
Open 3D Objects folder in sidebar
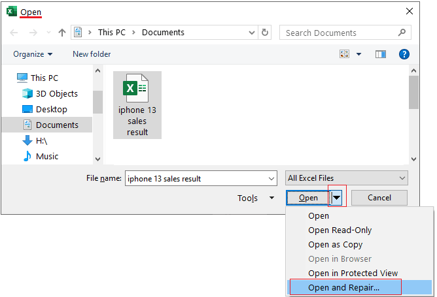click(x=56, y=93)
